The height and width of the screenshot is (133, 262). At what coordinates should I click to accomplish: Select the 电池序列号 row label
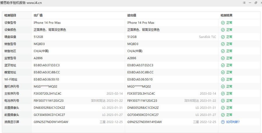coord(12,101)
